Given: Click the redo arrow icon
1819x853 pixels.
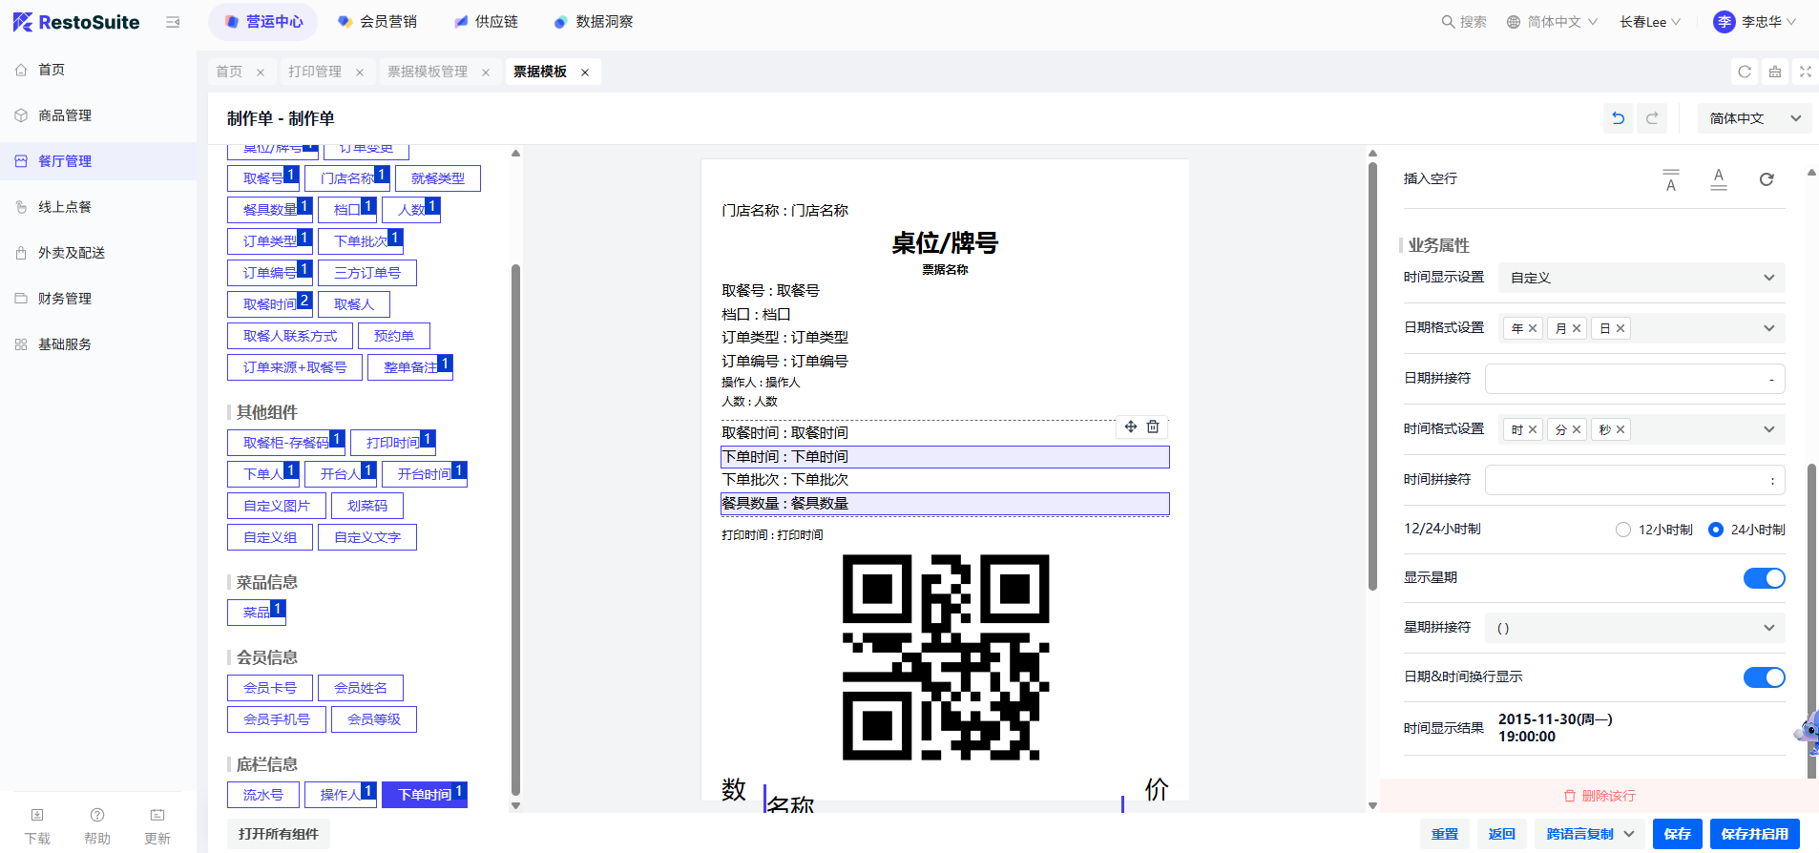Looking at the screenshot, I should click(1652, 118).
